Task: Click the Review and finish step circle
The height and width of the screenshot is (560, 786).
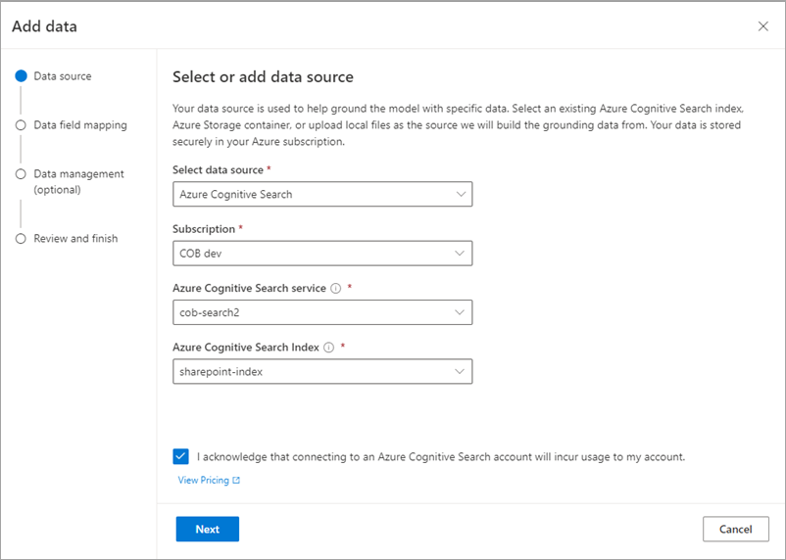Action: click(x=21, y=239)
